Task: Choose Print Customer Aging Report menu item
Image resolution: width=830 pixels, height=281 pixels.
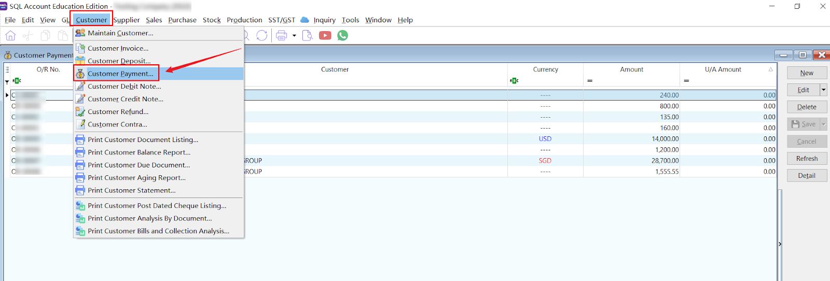Action: (x=136, y=177)
